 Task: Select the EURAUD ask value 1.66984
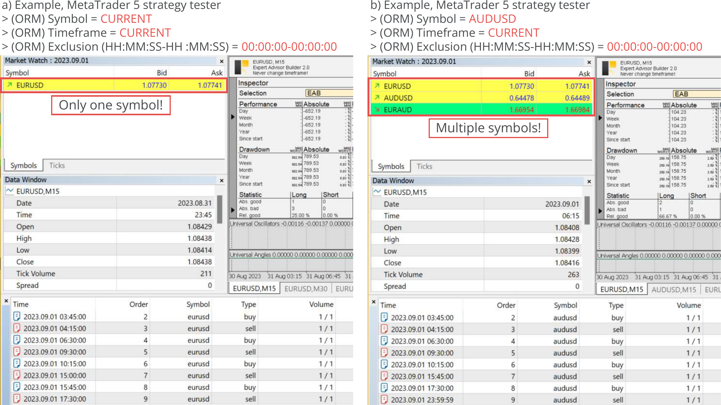coord(577,109)
